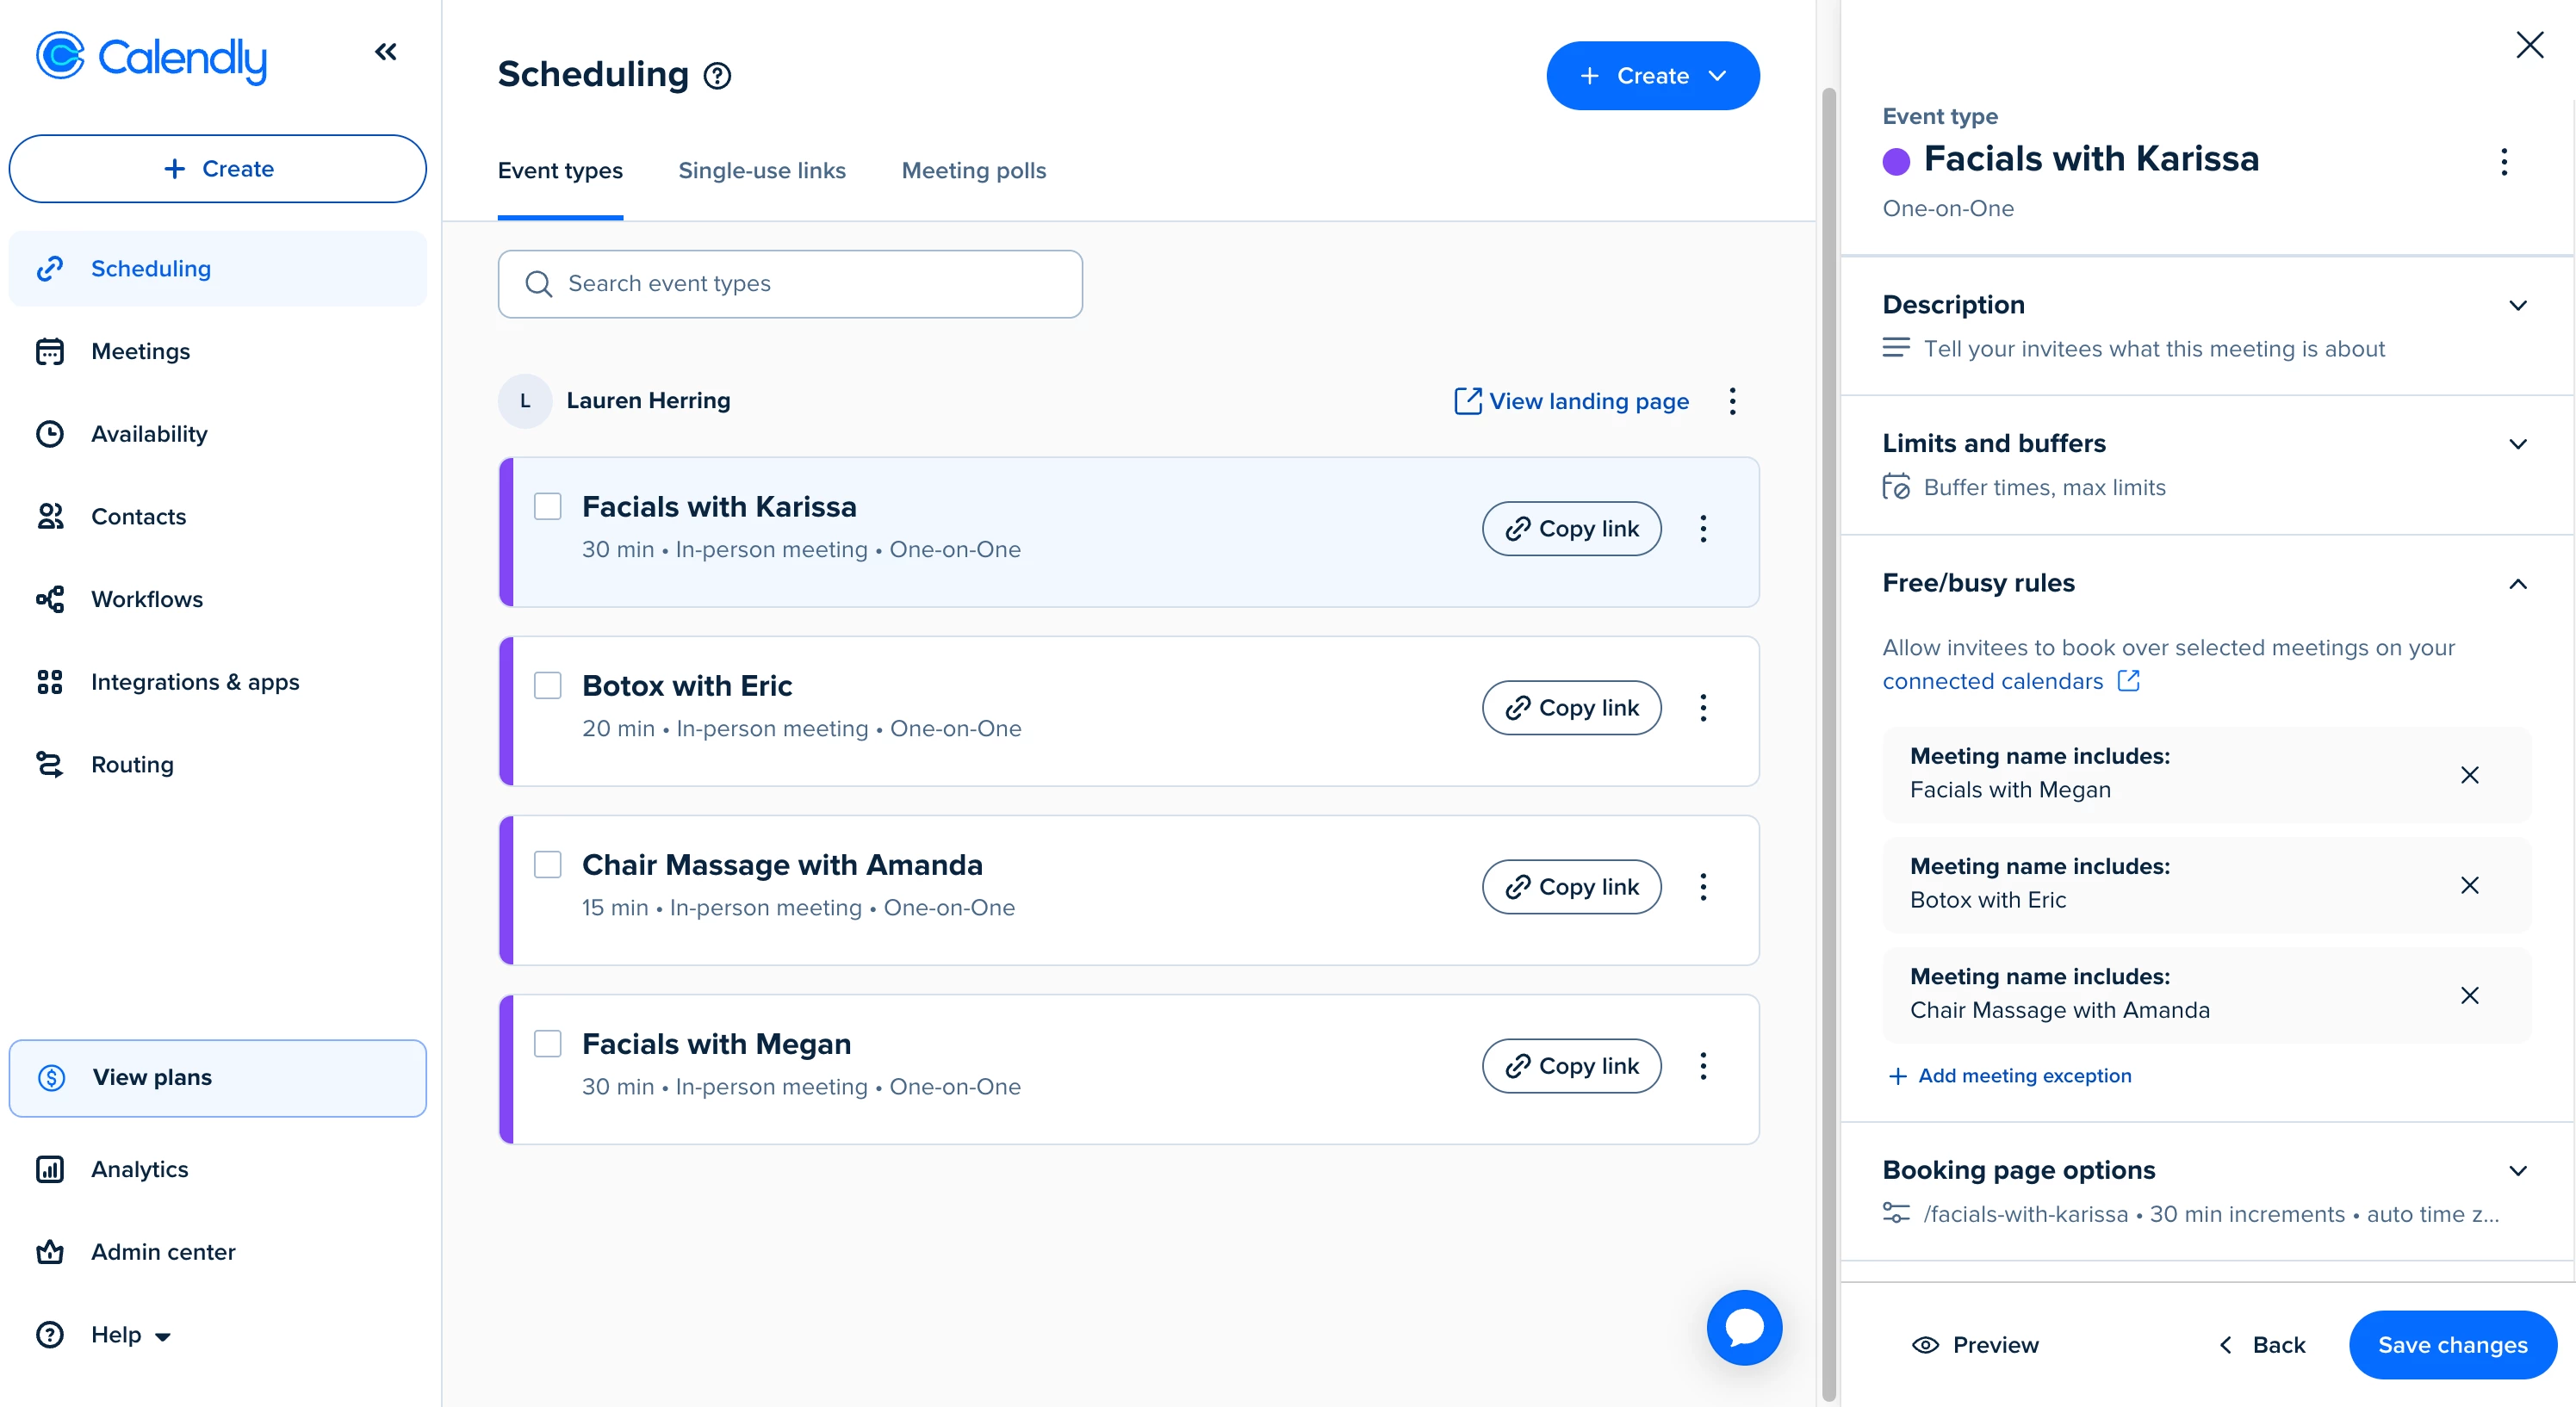Click the Scheduling help question-mark icon
This screenshot has height=1407, width=2576.
717,76
